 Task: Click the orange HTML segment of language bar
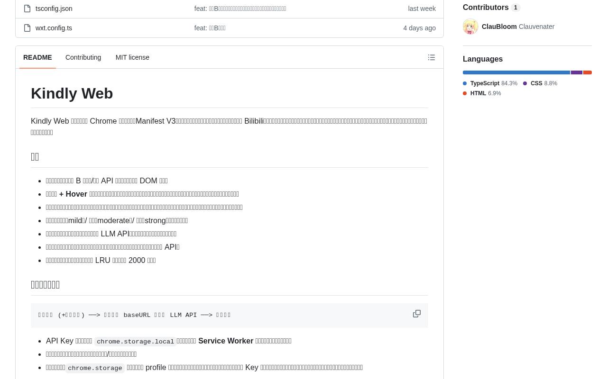588,72
